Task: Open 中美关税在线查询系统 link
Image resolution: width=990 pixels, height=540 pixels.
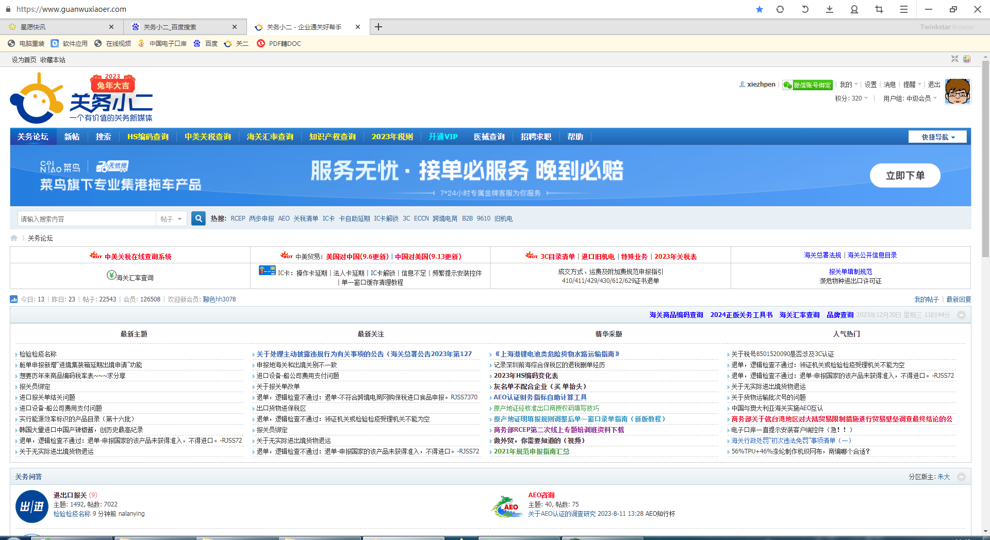Action: pyautogui.click(x=138, y=257)
